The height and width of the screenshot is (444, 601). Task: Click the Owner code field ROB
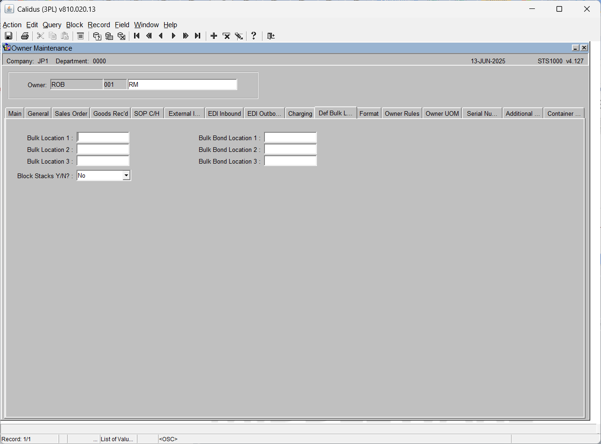76,84
